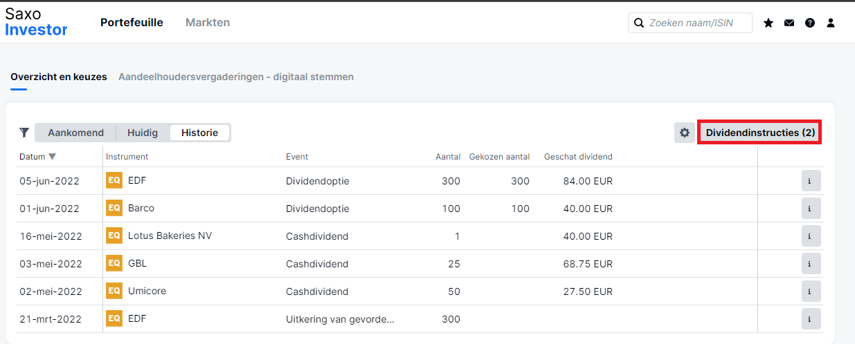855x344 pixels.
Task: Select the GBL instrument name
Action: 137,263
